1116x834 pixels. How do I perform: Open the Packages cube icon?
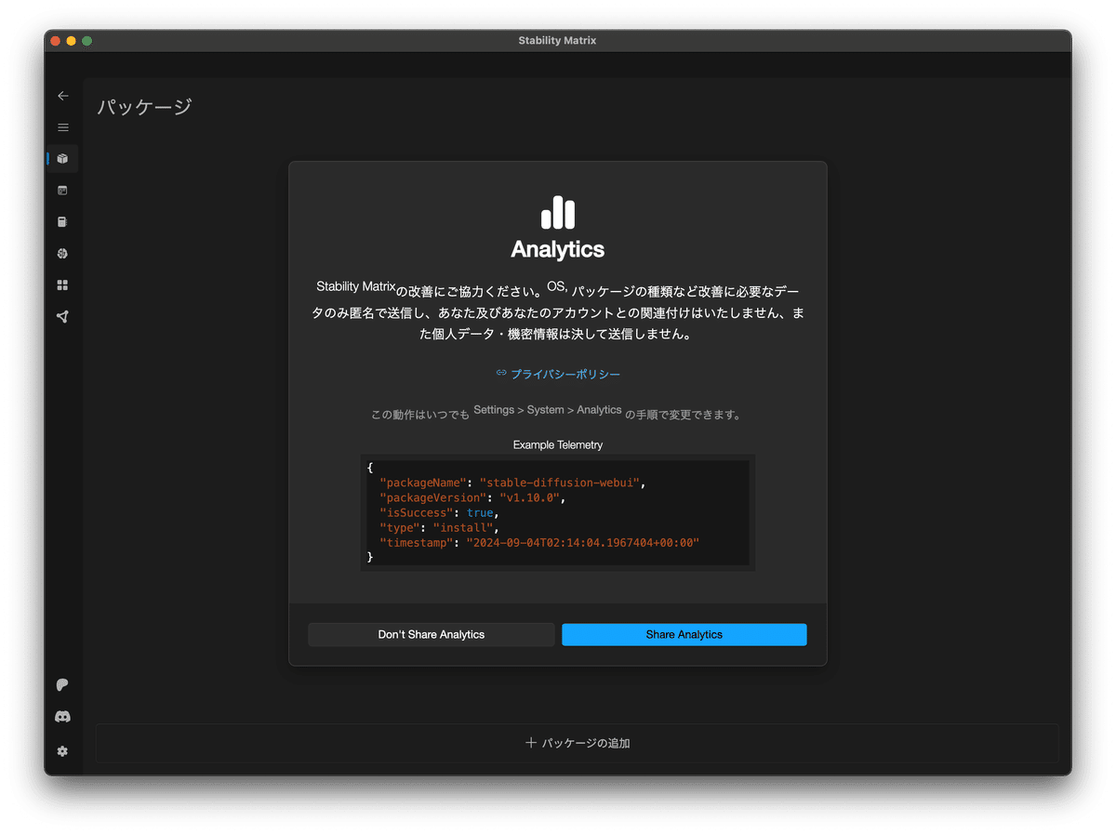point(62,159)
